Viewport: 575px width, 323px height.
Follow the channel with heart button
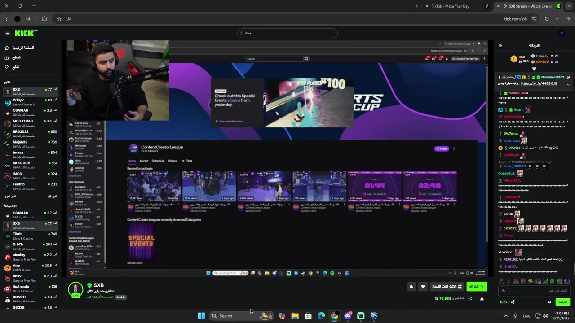[x=423, y=287]
